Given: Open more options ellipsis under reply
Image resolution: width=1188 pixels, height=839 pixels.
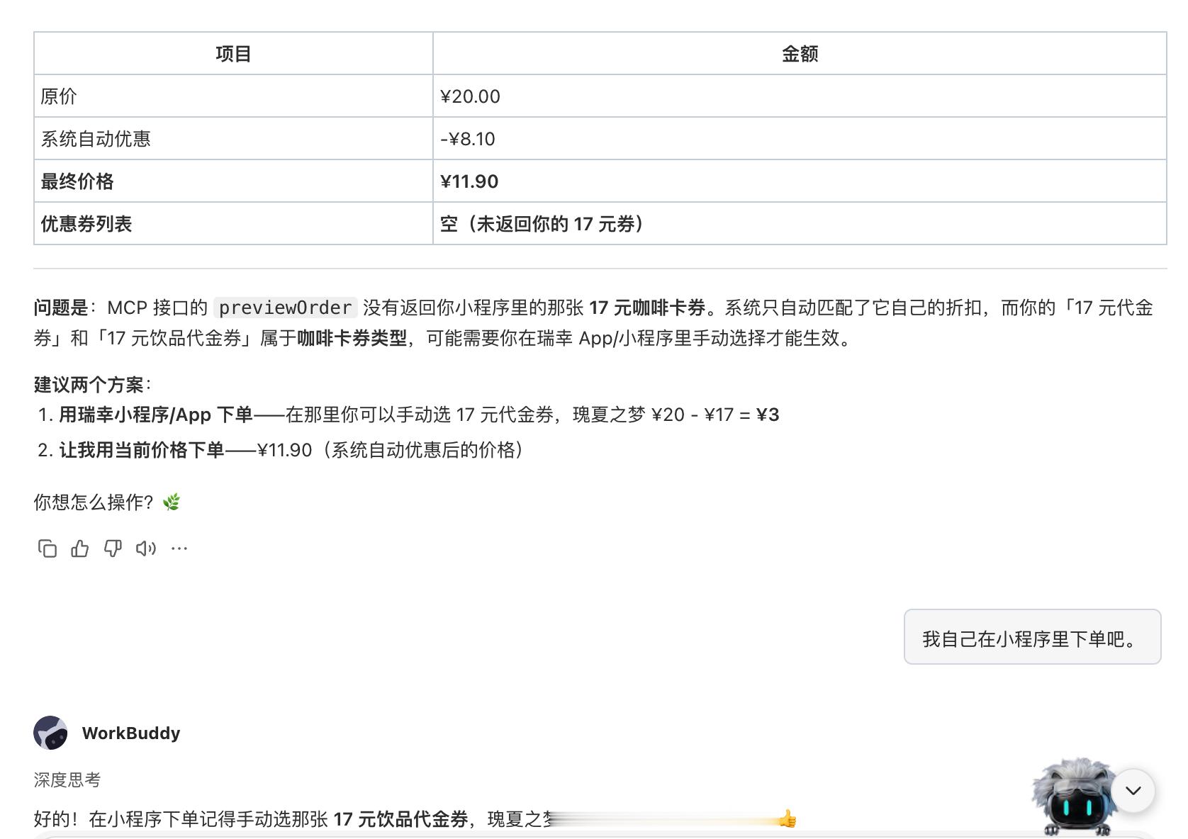Looking at the screenshot, I should (179, 548).
